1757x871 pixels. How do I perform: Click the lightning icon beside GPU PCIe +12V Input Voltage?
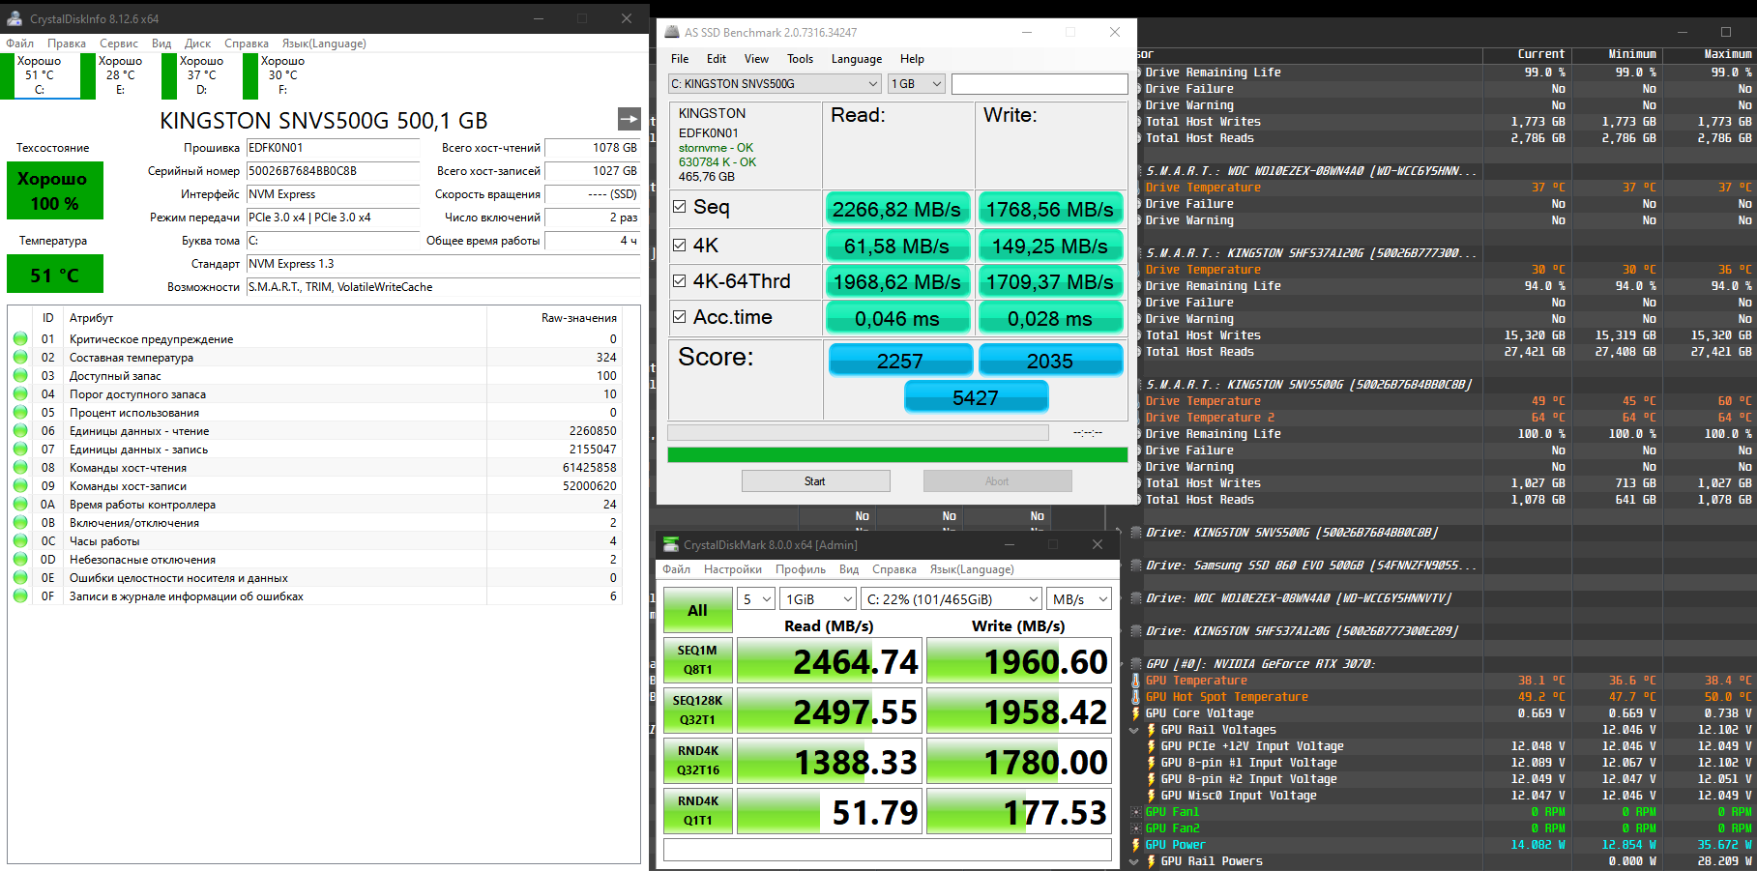point(1152,746)
